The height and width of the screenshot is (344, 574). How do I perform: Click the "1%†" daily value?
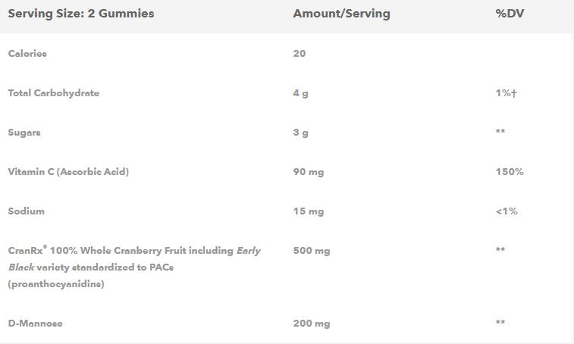[x=506, y=93]
